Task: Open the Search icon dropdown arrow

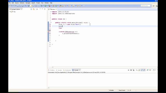Action: (67, 6)
